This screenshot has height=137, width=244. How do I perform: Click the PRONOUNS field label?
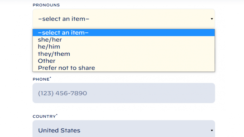(x=46, y=5)
